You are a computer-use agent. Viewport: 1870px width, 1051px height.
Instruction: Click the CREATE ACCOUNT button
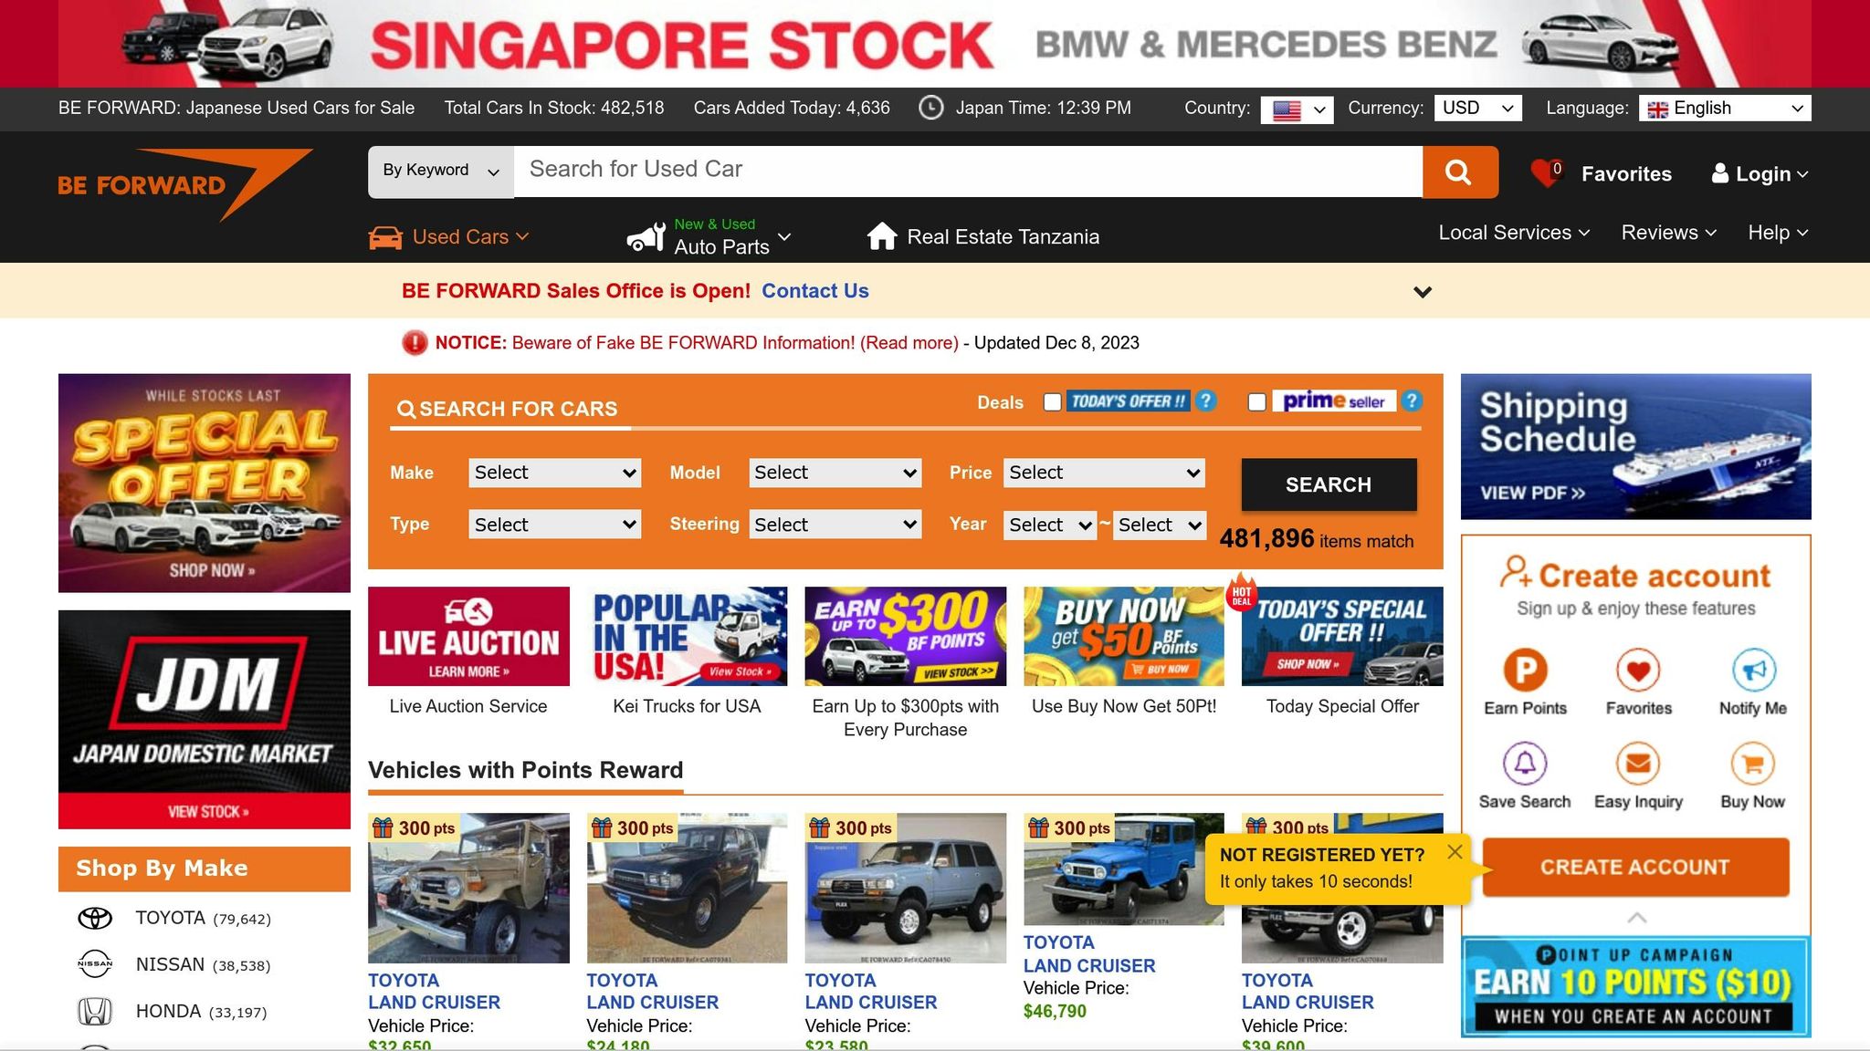1635,867
